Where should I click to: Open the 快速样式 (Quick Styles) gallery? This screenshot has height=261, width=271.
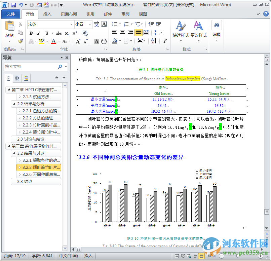(181, 30)
